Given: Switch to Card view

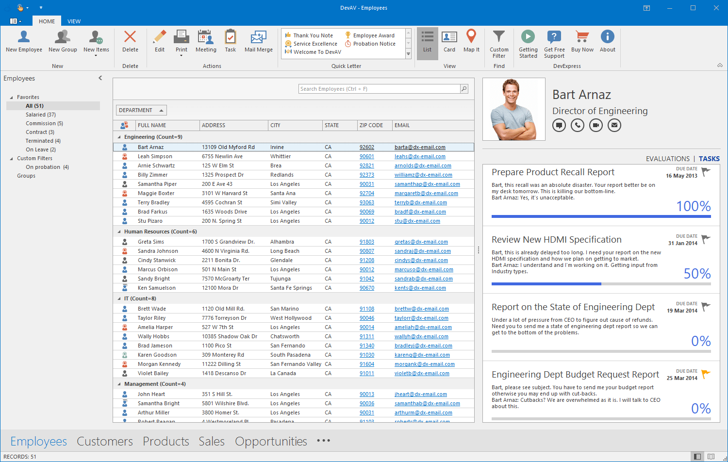Looking at the screenshot, I should pos(449,41).
